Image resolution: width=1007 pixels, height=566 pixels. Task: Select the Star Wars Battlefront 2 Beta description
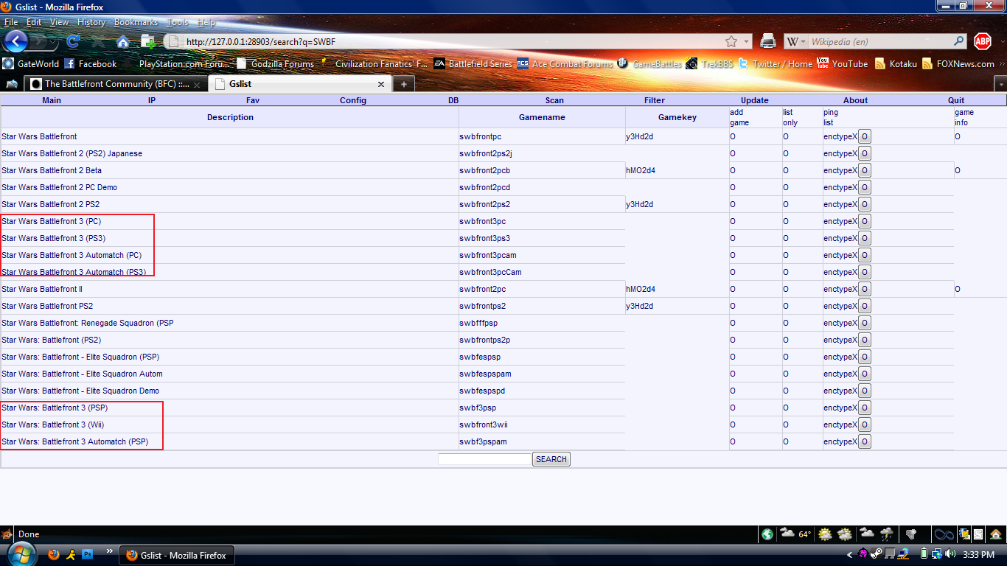pos(52,170)
